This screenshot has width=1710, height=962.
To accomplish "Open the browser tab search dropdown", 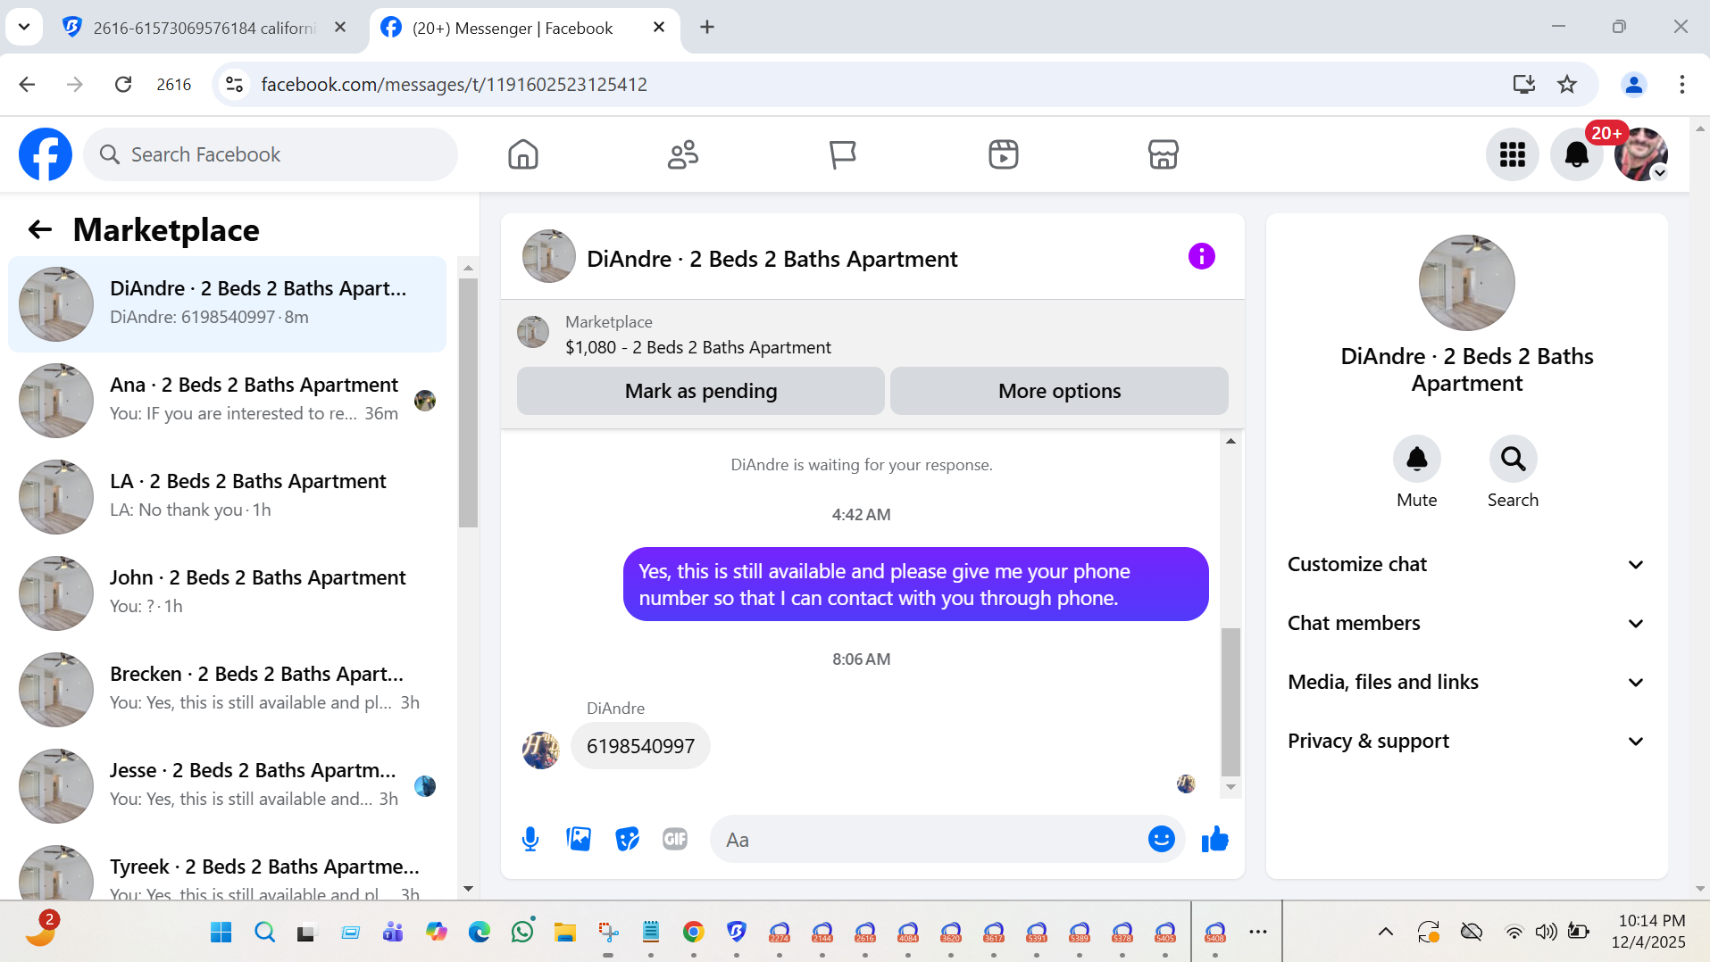I will coord(24,27).
